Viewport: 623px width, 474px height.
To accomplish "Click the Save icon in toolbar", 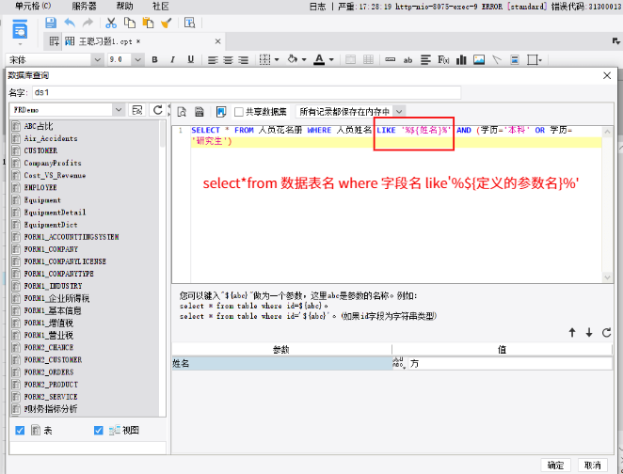I will (51, 23).
